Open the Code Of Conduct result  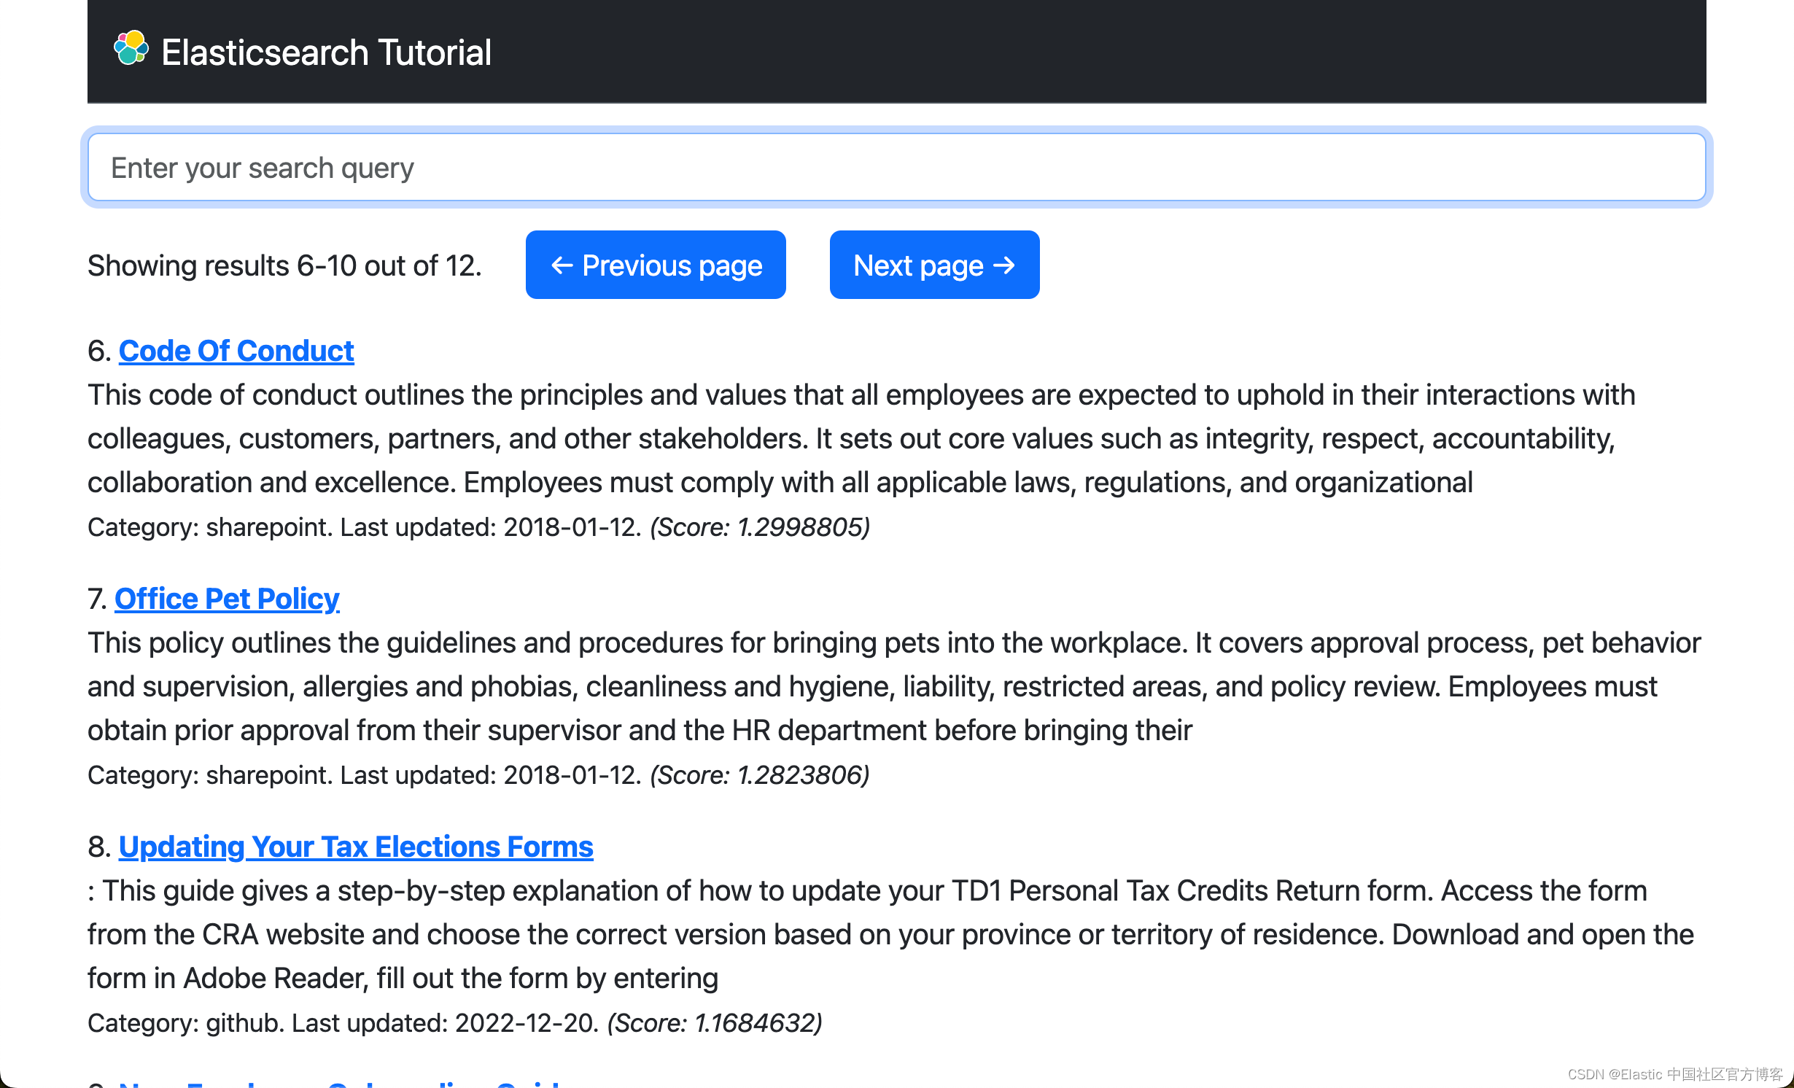coord(236,351)
